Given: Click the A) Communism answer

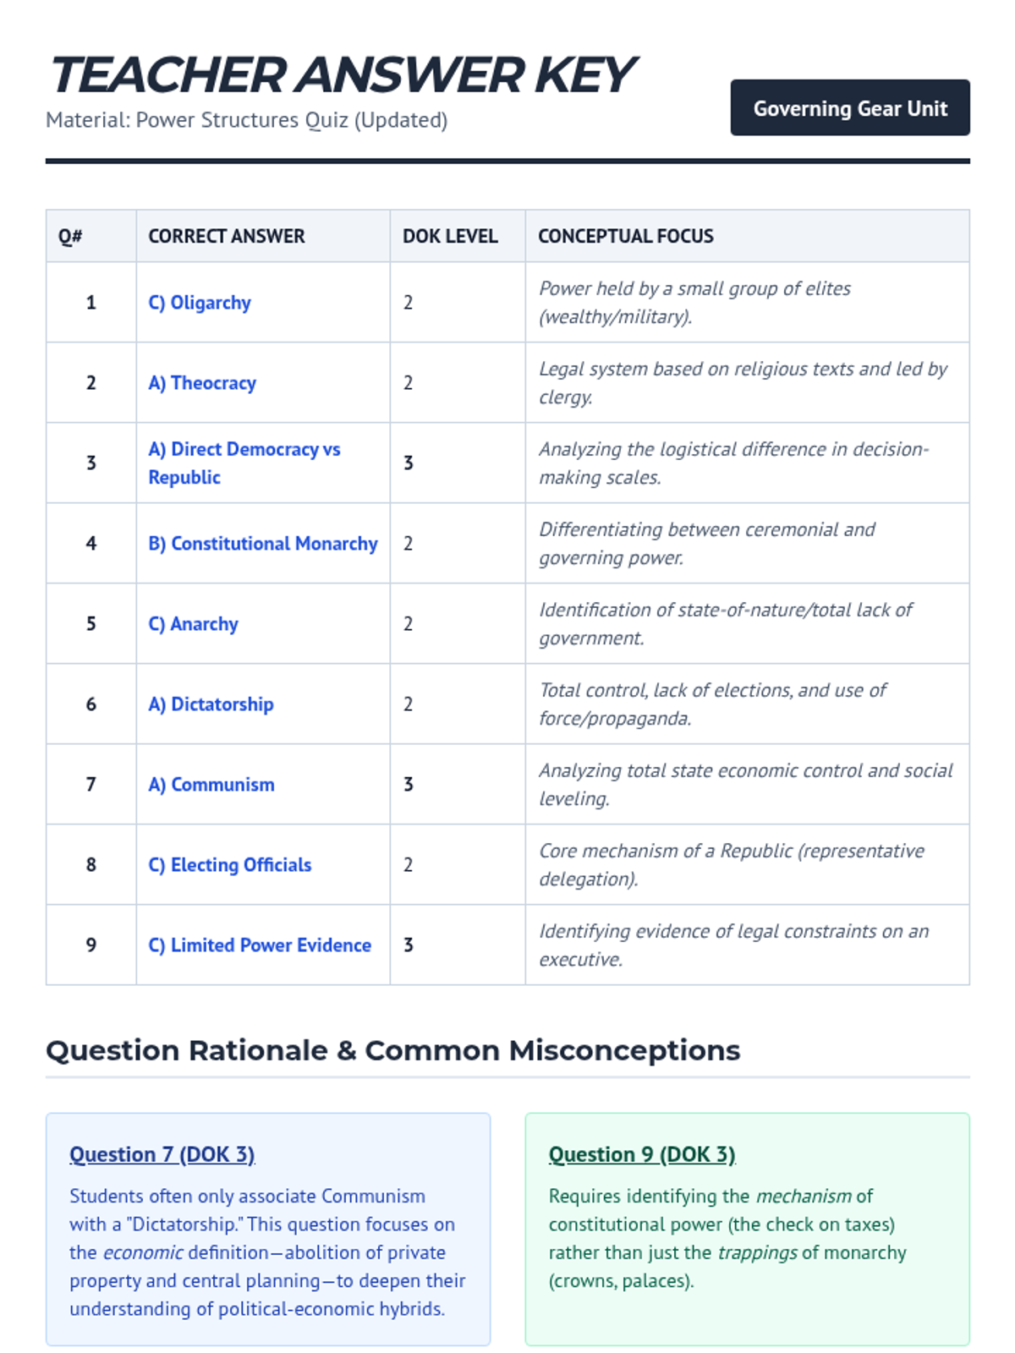Looking at the screenshot, I should pos(211,785).
